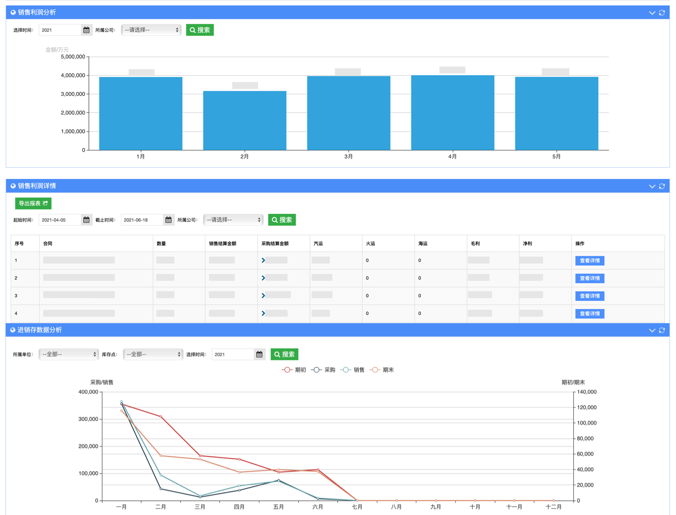
Task: Expand purchase settlement arrow in row 3
Action: click(263, 296)
